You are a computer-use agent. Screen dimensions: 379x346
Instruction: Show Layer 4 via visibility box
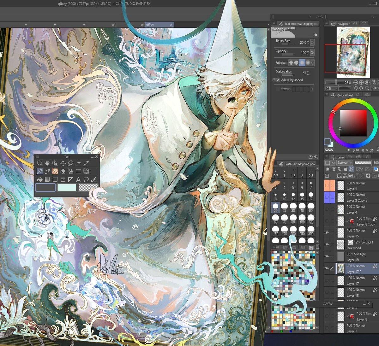coord(327,209)
